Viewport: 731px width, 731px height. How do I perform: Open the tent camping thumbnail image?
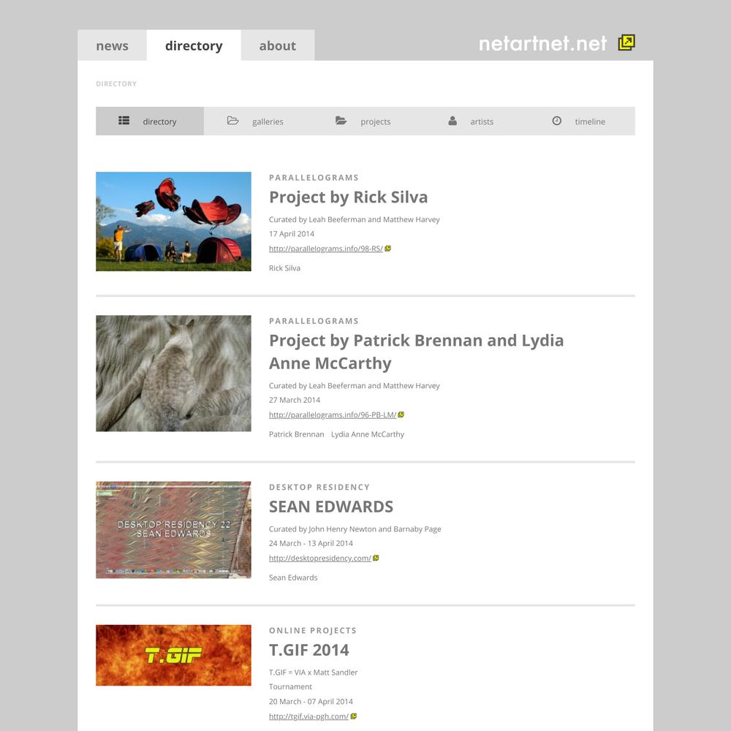[x=173, y=221]
